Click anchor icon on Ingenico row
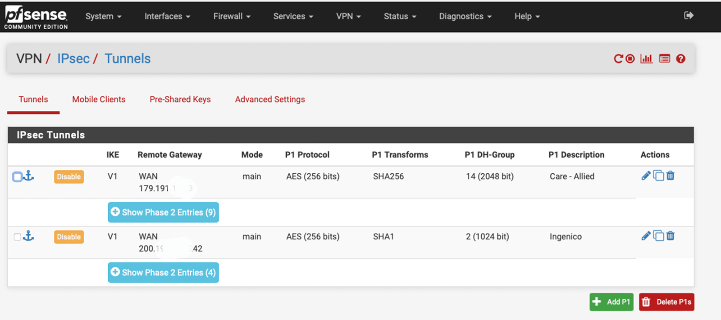721x320 pixels. (29, 236)
